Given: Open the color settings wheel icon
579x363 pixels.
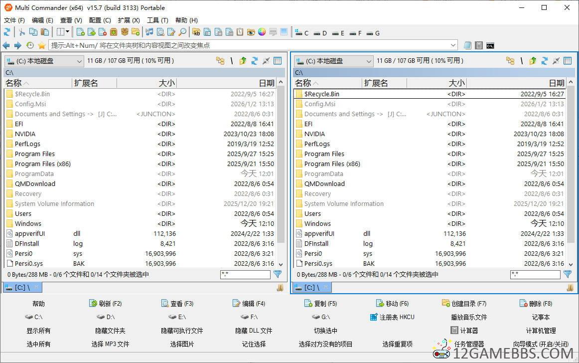Looking at the screenshot, I should 261,32.
